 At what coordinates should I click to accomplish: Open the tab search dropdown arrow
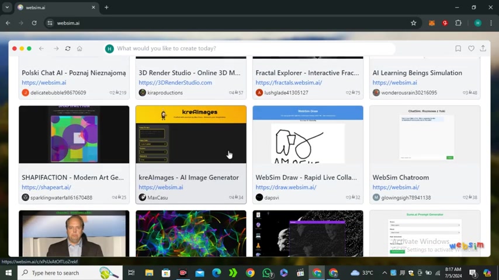7,8
